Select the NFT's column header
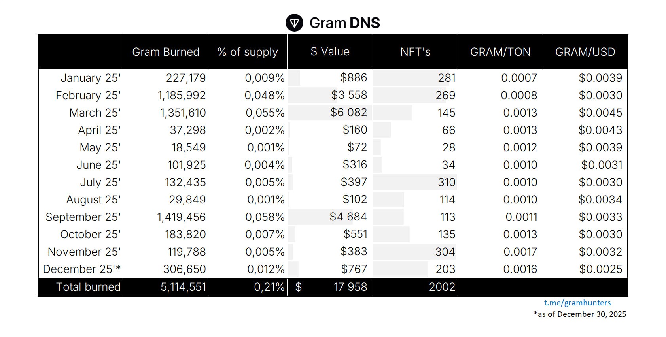The image size is (666, 337). tap(415, 52)
